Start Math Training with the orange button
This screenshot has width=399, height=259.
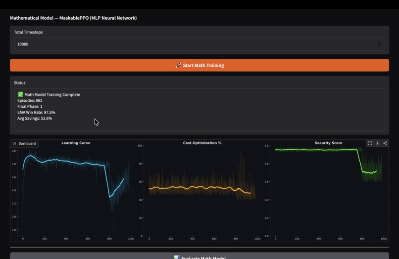click(x=199, y=65)
